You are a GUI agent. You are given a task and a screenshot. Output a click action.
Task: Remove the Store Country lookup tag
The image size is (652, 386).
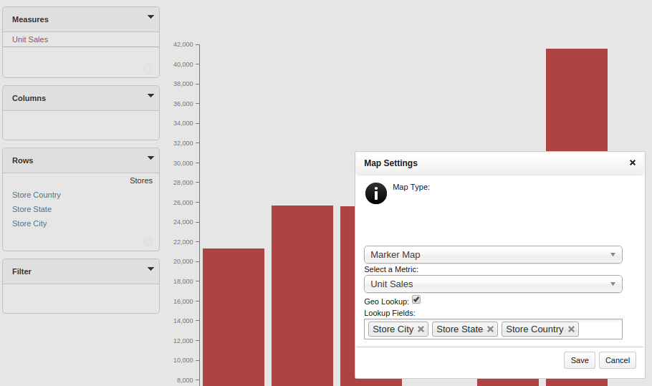point(571,329)
